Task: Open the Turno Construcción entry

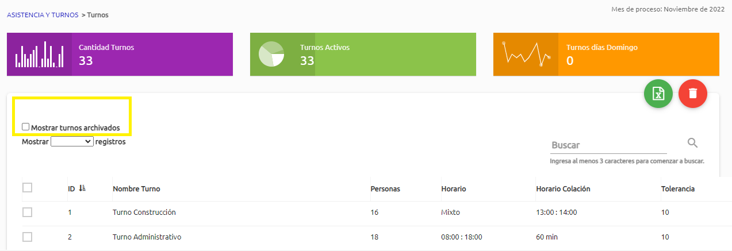Action: click(144, 213)
